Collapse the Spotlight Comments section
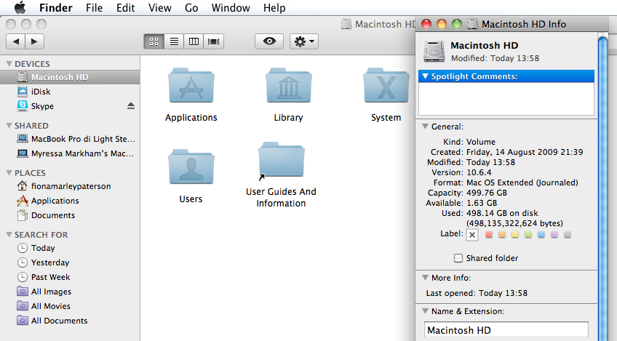The width and height of the screenshot is (617, 341). click(x=426, y=76)
